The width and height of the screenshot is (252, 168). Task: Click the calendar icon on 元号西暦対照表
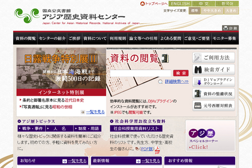tap(198, 106)
